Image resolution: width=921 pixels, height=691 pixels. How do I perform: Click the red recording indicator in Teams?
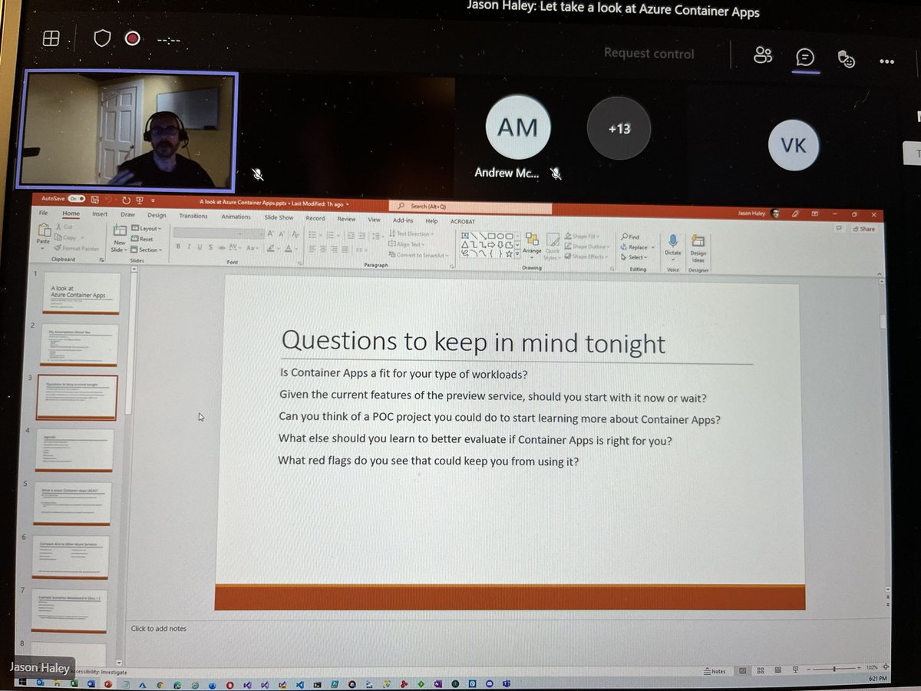132,38
